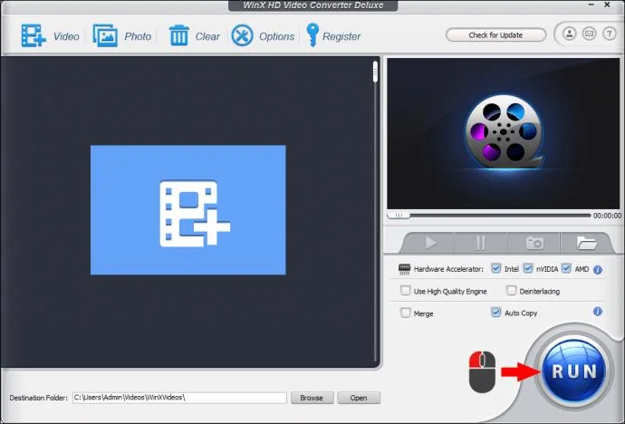The height and width of the screenshot is (424, 625).
Task: Open the user account icon
Action: [x=569, y=34]
